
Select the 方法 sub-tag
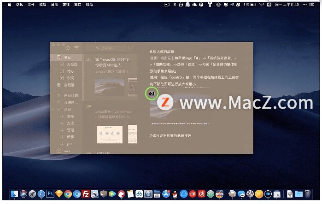pos(66,123)
